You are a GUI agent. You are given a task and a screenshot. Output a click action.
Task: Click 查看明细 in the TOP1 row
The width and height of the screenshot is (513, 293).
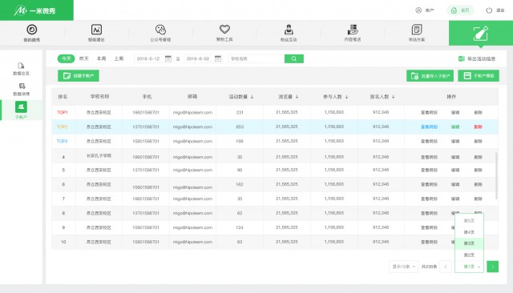[429, 112]
